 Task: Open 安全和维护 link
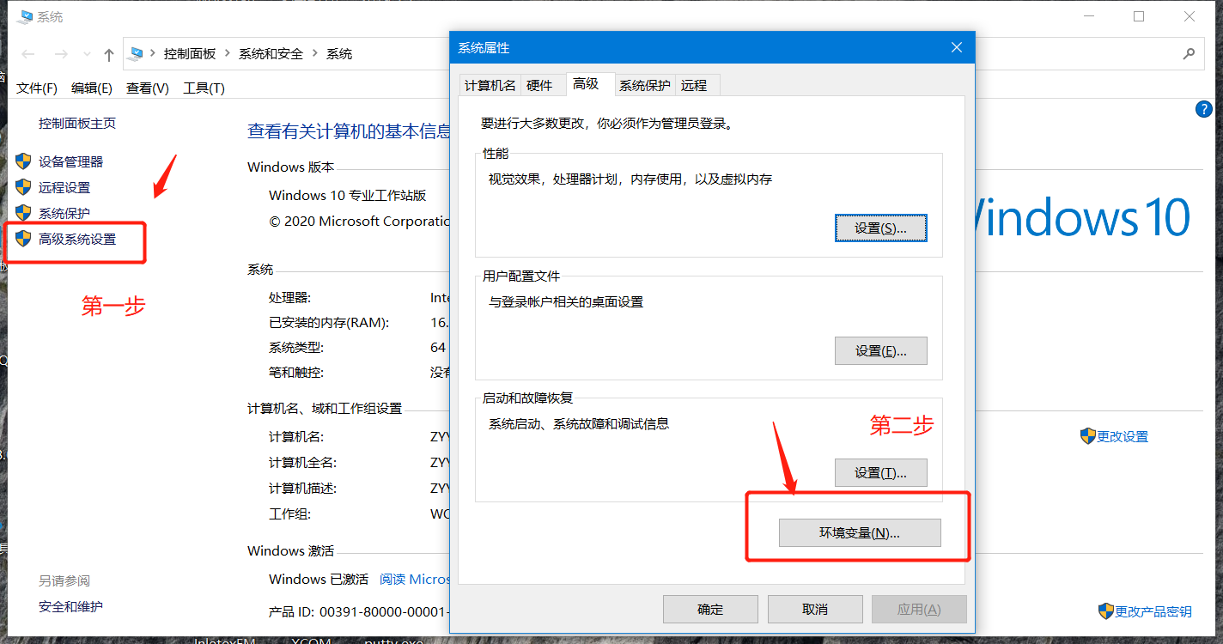70,606
